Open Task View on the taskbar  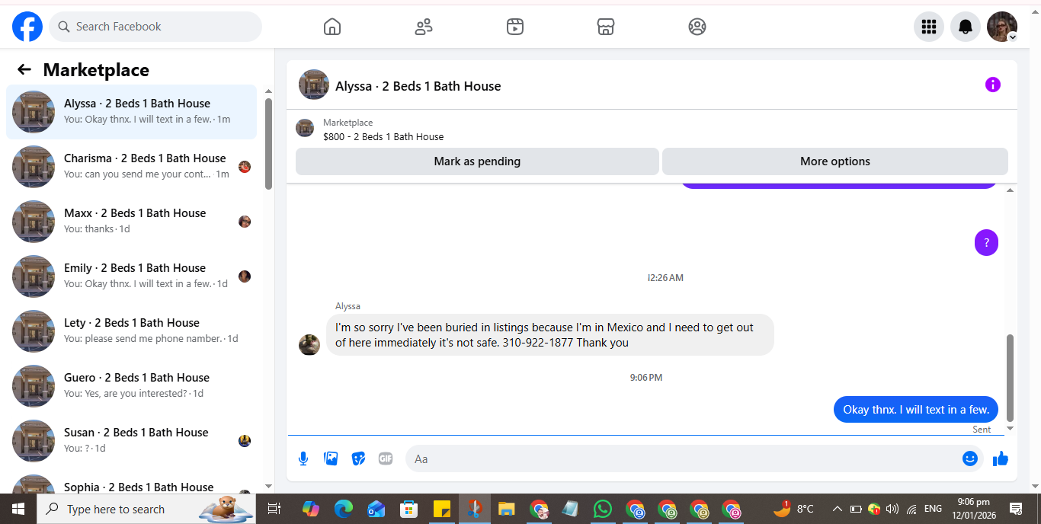(x=274, y=509)
